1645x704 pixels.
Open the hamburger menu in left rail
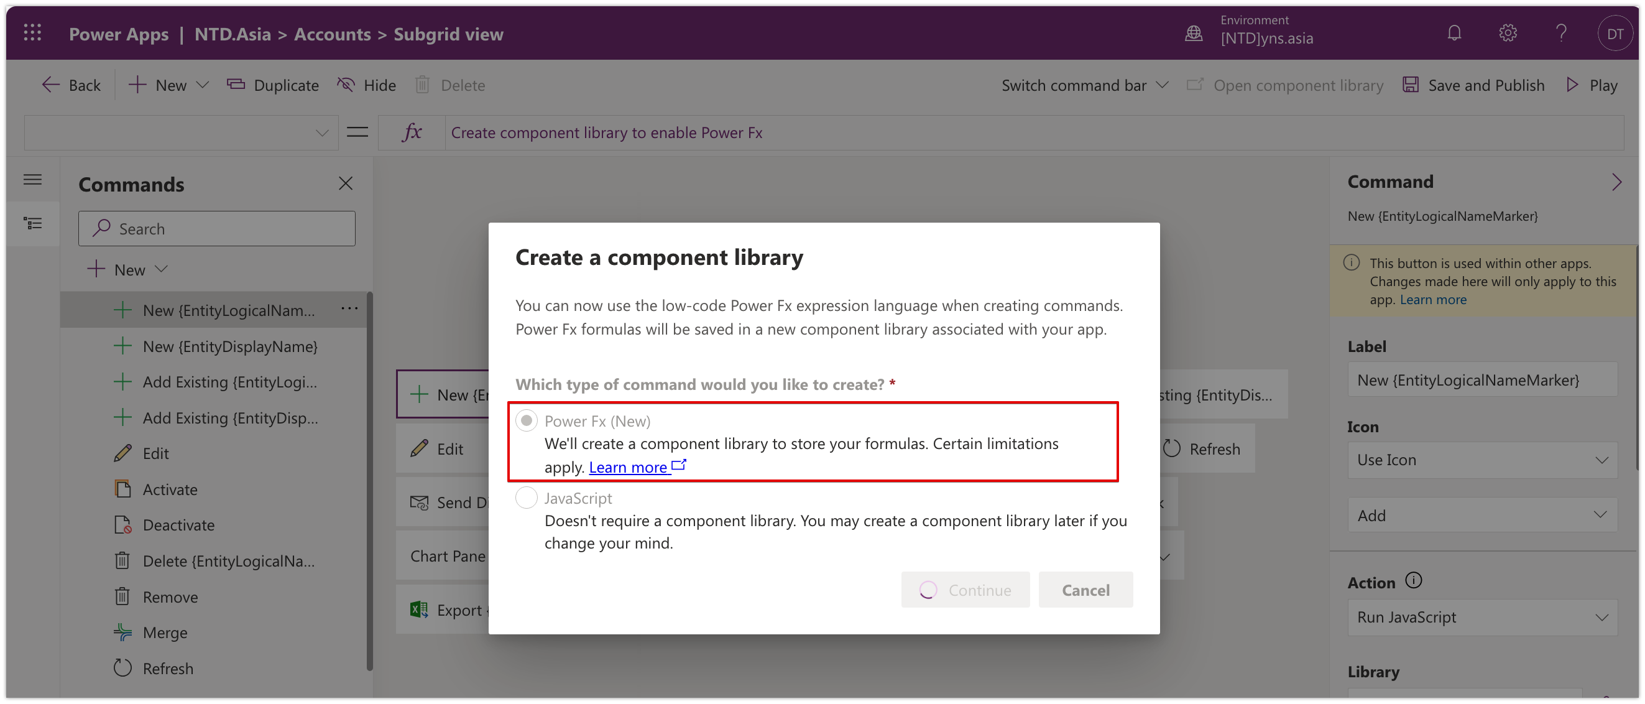point(32,180)
